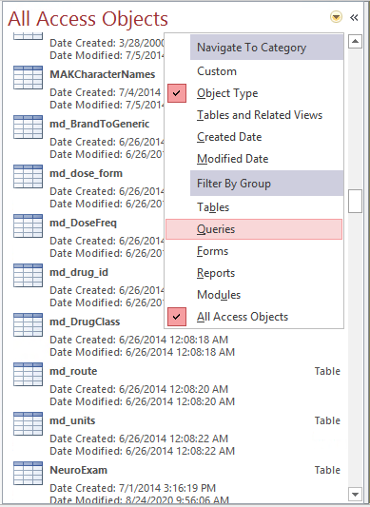This screenshot has width=370, height=507.
Task: Filter group by Reports
Action: [x=254, y=273]
